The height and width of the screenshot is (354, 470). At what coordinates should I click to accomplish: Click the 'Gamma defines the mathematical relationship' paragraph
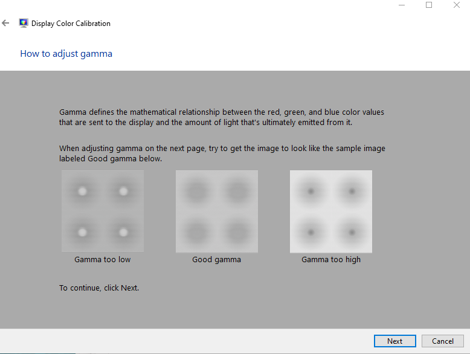tap(222, 117)
